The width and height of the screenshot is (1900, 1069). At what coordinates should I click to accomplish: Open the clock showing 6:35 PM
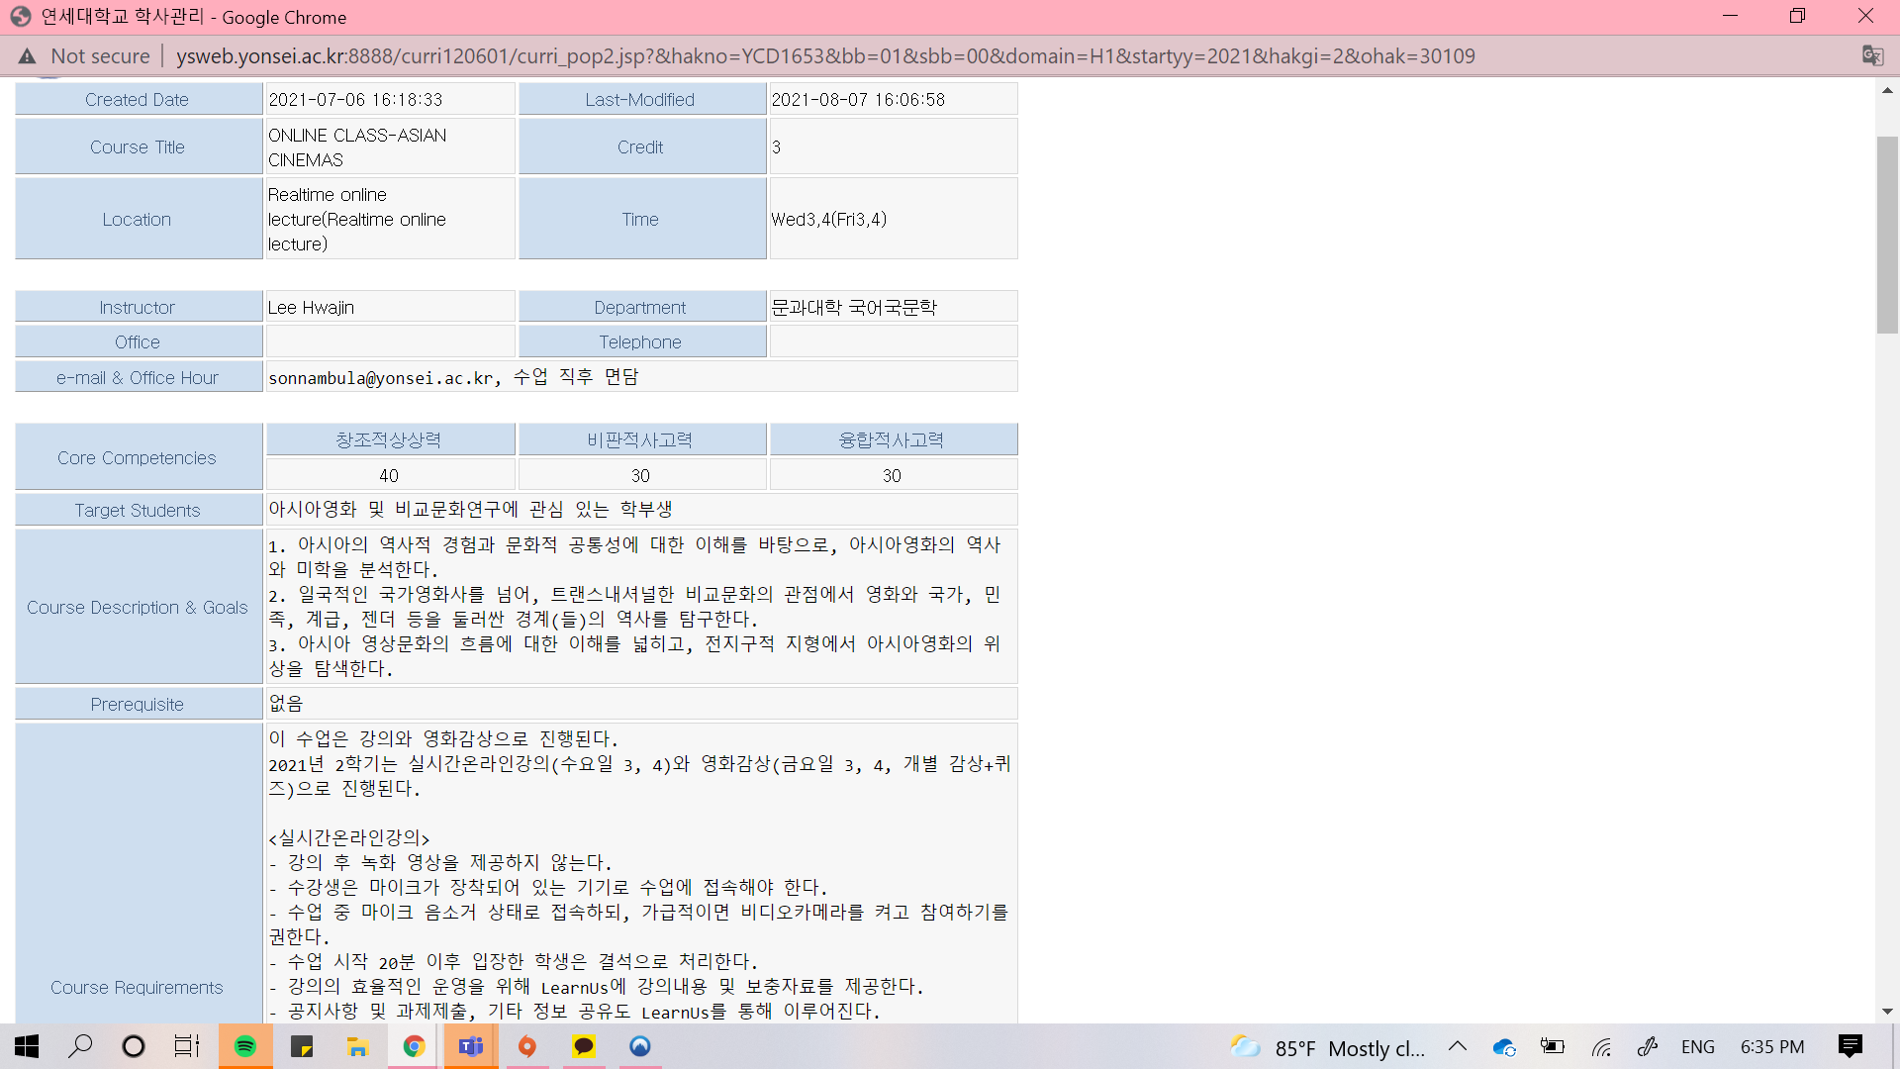click(x=1772, y=1047)
